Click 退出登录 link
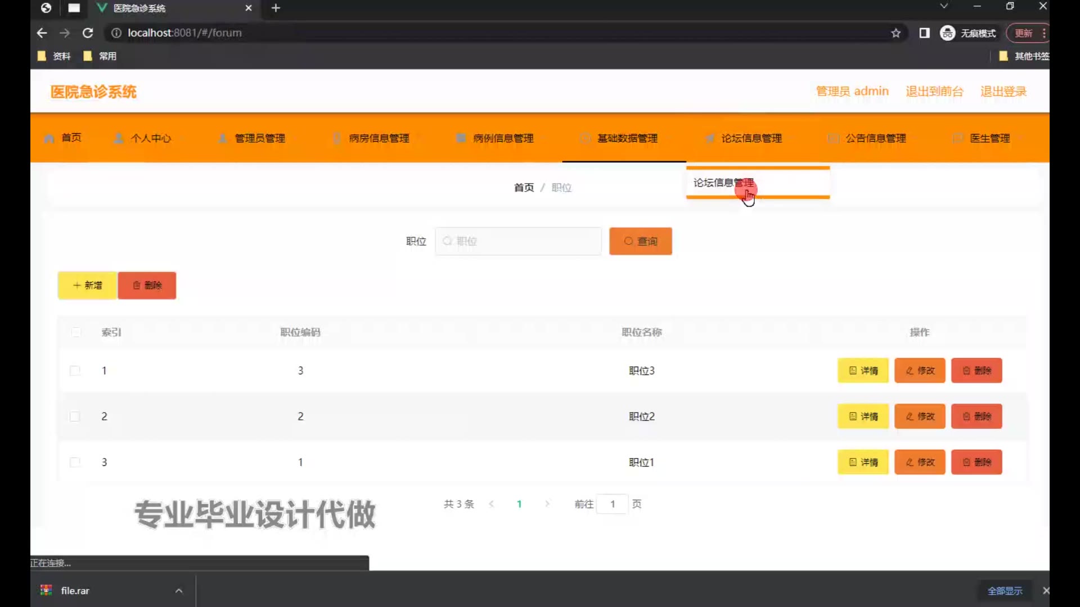The image size is (1080, 607). (x=1003, y=92)
